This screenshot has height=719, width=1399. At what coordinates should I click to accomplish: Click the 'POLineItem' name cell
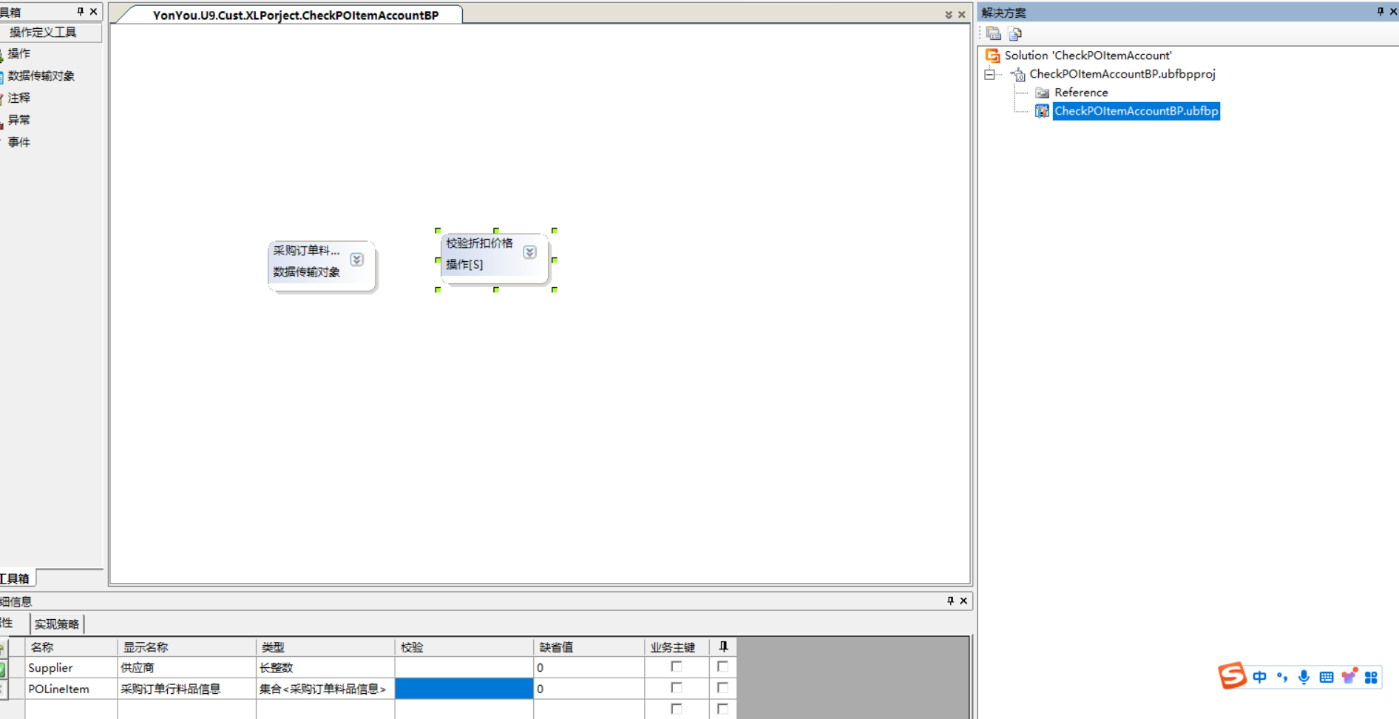coord(71,689)
